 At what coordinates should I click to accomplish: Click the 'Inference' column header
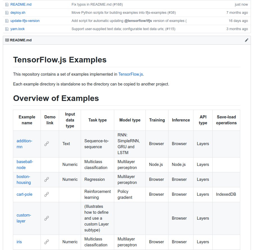pos(181,120)
